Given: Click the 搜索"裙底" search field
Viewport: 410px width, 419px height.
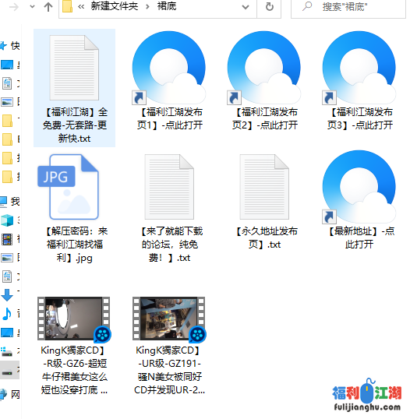Looking at the screenshot, I should [348, 7].
